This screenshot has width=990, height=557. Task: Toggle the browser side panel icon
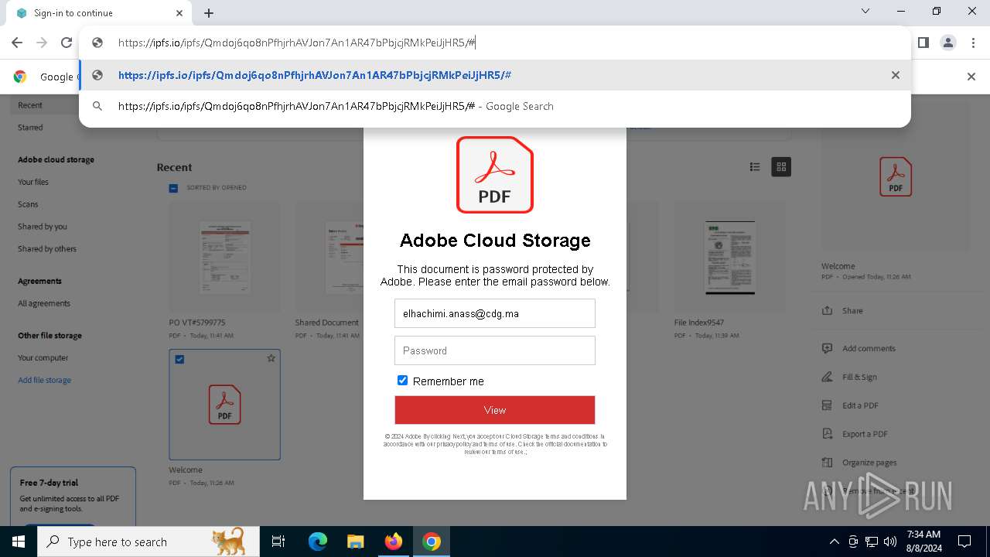(923, 43)
